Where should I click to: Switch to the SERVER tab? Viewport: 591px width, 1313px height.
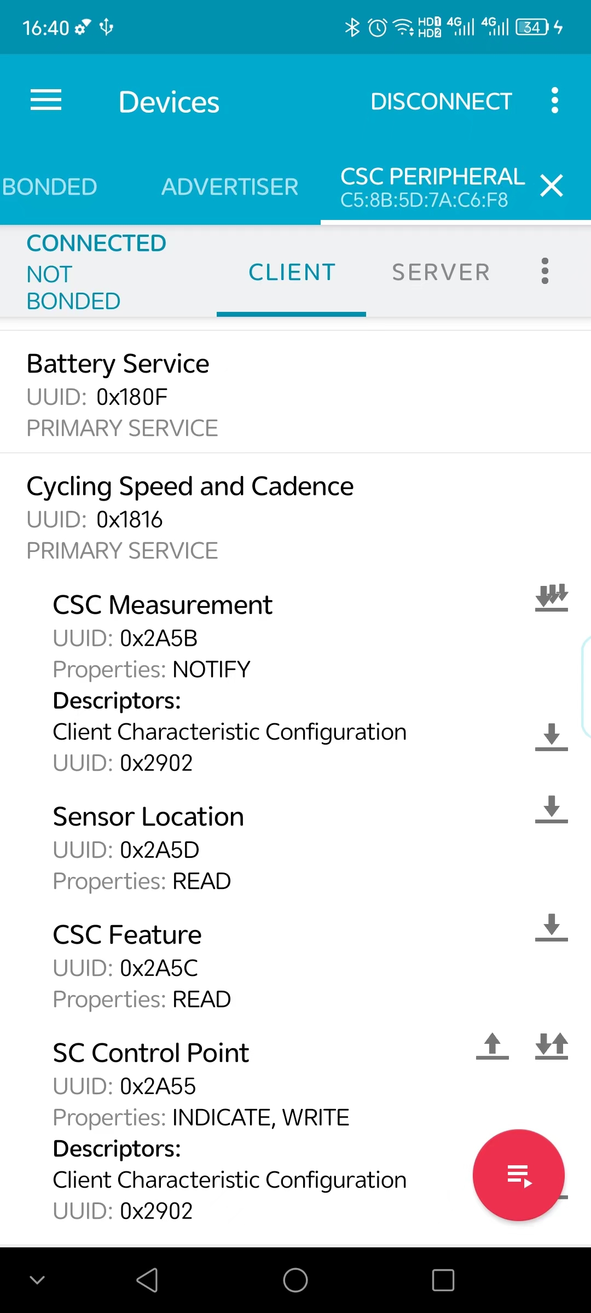[x=441, y=272]
